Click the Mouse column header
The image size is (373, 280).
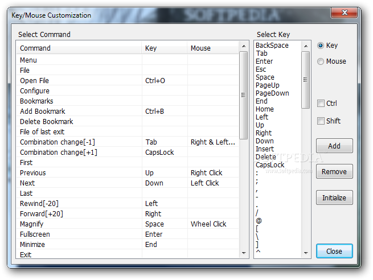[x=212, y=48]
